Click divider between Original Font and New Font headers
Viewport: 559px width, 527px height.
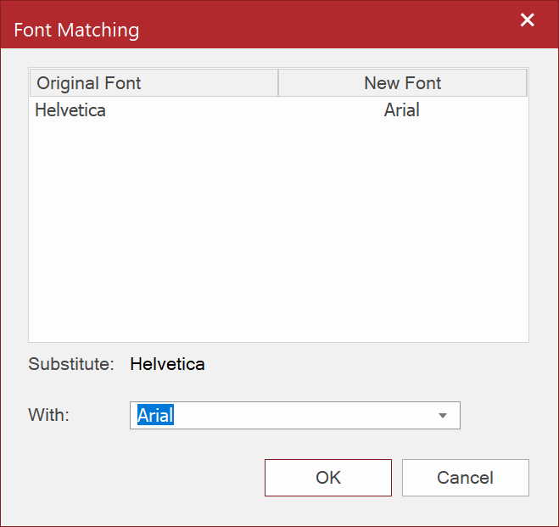click(x=278, y=83)
